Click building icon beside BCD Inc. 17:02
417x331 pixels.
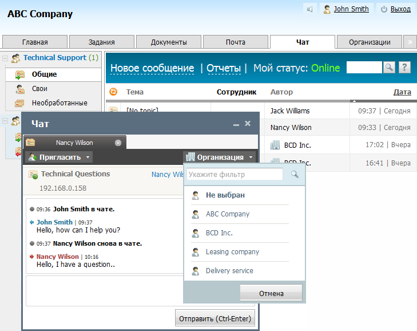point(275,145)
